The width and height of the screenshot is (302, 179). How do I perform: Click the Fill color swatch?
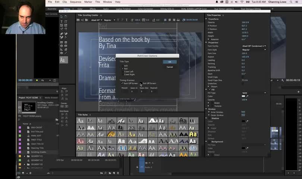(x=243, y=96)
